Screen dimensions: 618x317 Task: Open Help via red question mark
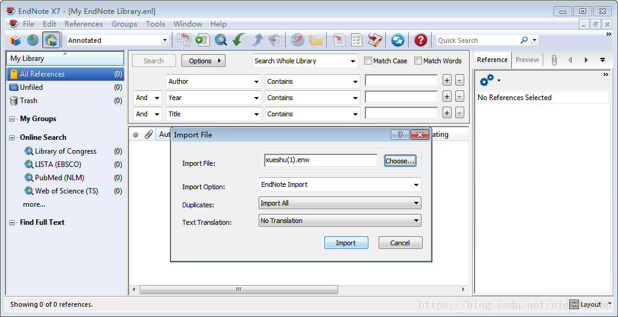pyautogui.click(x=420, y=40)
